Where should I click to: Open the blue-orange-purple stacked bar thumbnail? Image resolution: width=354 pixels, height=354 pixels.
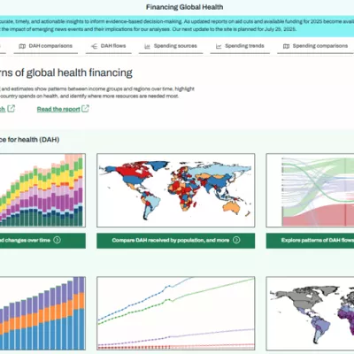42,313
